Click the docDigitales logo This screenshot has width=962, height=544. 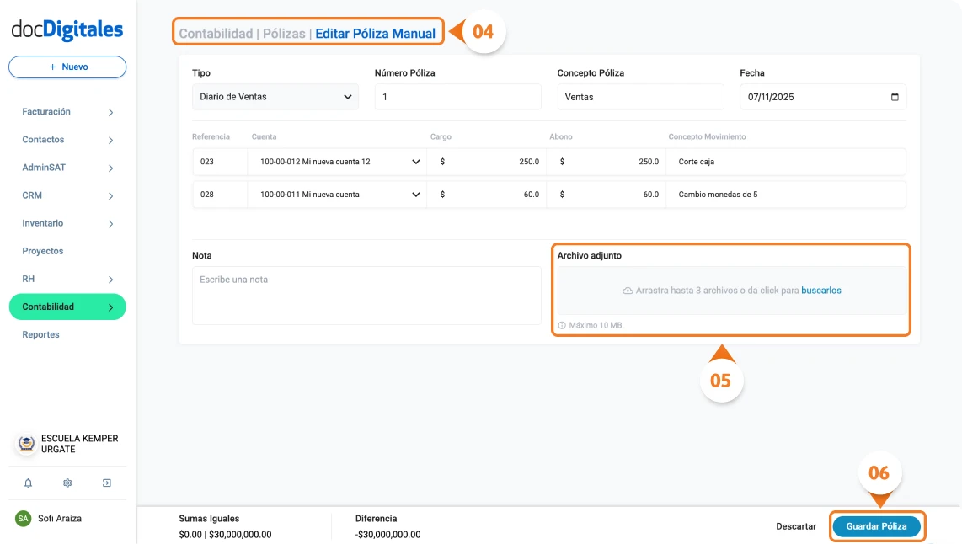66,27
